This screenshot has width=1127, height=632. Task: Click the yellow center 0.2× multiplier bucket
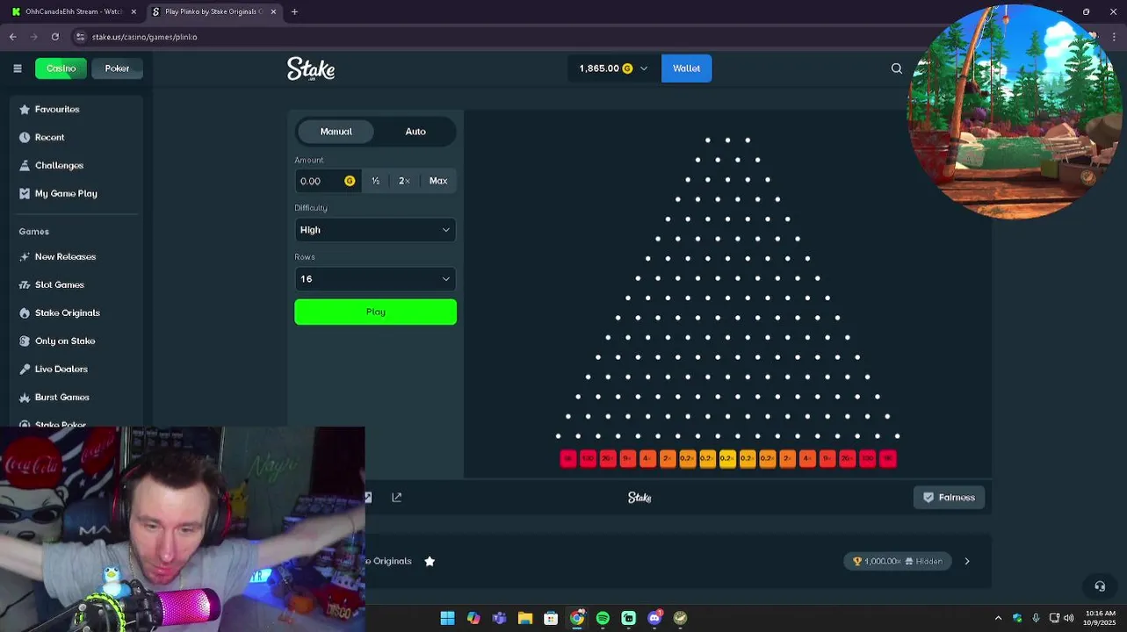tap(727, 458)
